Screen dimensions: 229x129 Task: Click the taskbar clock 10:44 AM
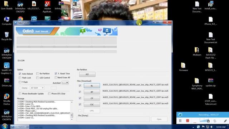click(x=221, y=127)
